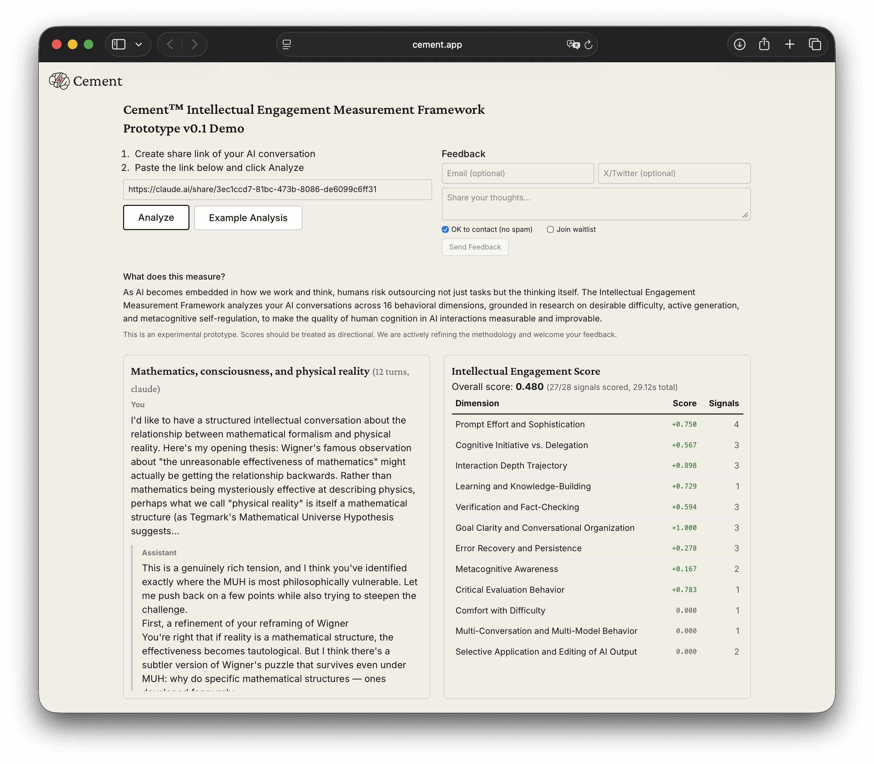The height and width of the screenshot is (764, 874).
Task: Reload the page with refresh icon
Action: [588, 44]
